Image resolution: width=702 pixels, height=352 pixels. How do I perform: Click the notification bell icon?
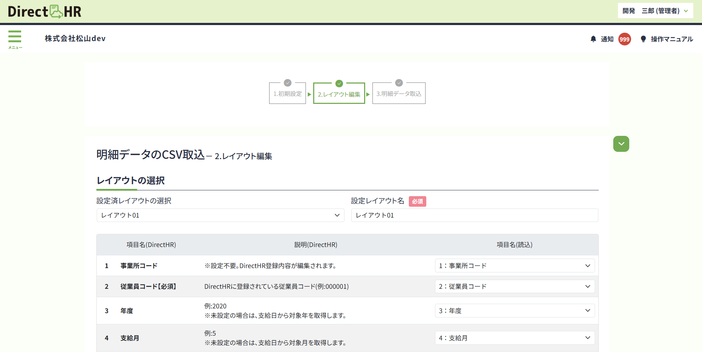593,39
